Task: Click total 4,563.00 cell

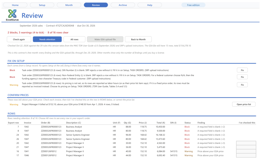Action: pos(161,143)
